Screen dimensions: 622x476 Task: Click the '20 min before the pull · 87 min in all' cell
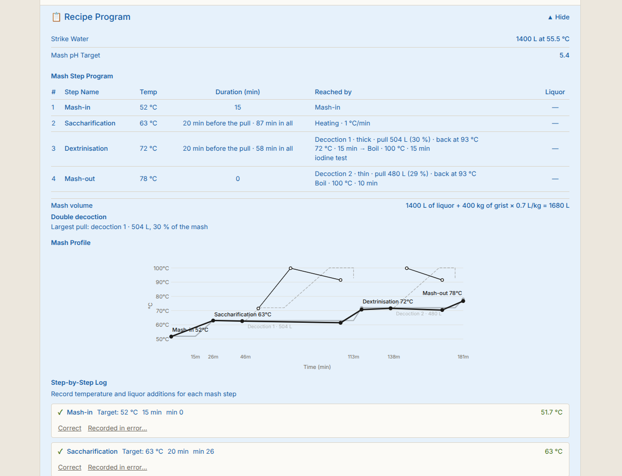pyautogui.click(x=238, y=123)
